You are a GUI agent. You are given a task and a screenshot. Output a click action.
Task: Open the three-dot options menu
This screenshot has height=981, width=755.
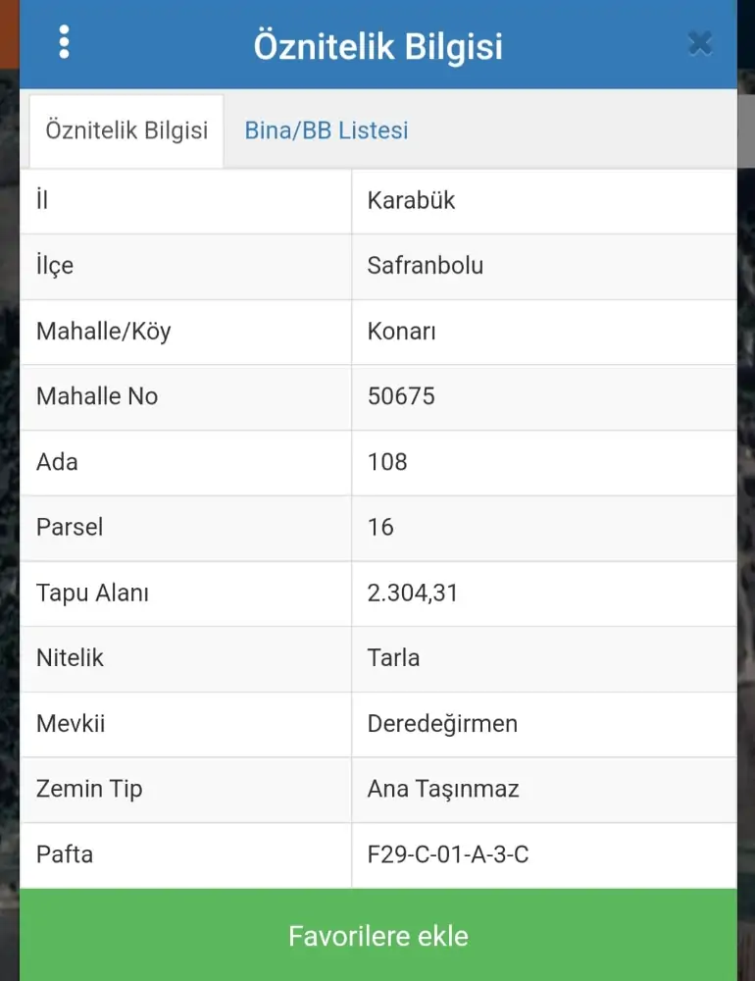tap(65, 42)
